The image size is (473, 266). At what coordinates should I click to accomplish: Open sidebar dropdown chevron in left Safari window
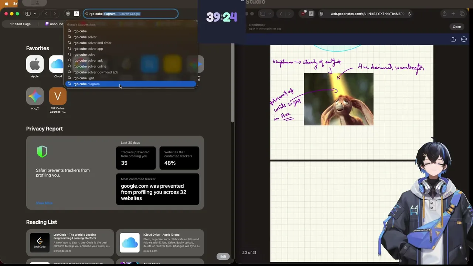tap(35, 14)
